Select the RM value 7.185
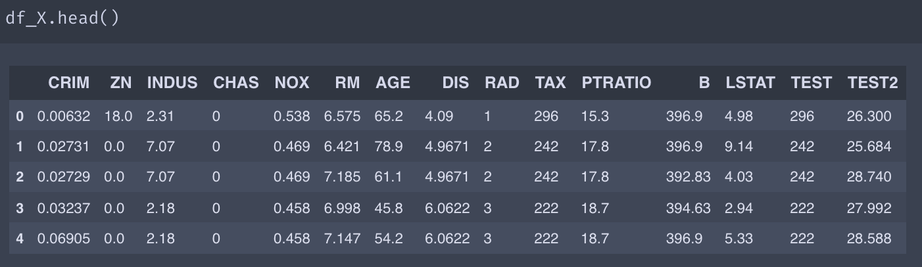 342,177
